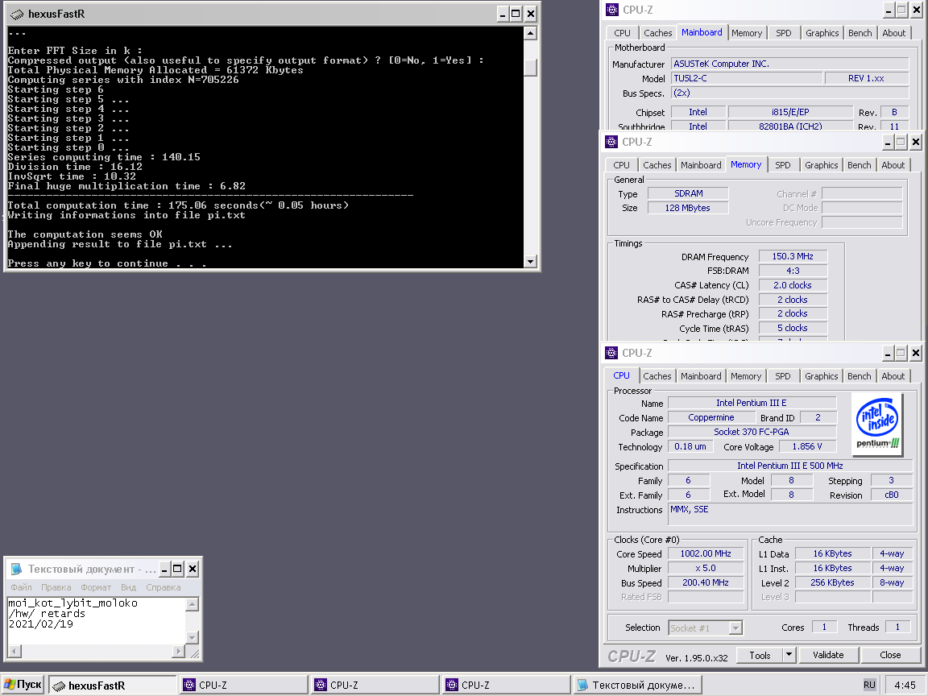Click the Core Voltage 1.856 V value
928x696 pixels.
(806, 446)
